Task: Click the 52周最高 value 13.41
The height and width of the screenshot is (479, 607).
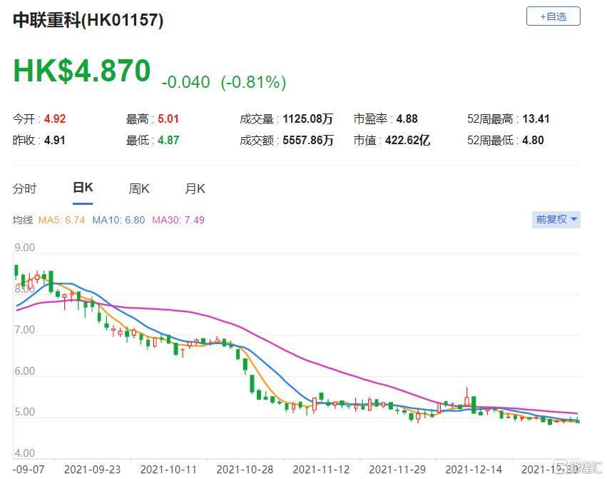Action: (x=536, y=119)
